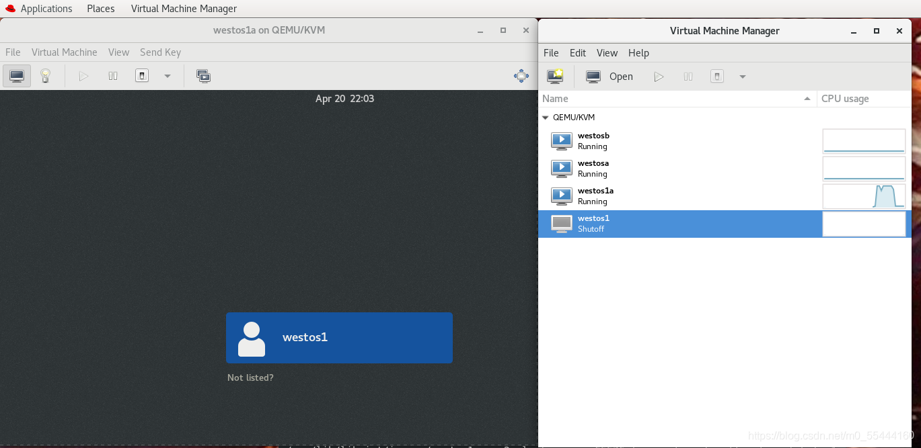This screenshot has width=921, height=448.
Task: Create a new virtual machine icon
Action: (x=555, y=77)
